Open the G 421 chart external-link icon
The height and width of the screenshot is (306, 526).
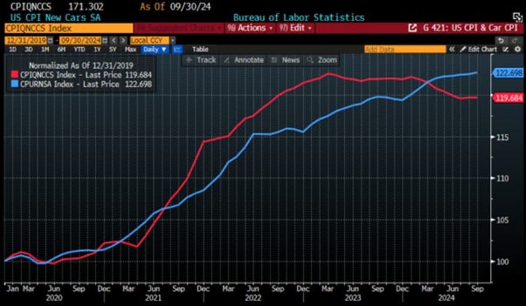tap(412, 28)
